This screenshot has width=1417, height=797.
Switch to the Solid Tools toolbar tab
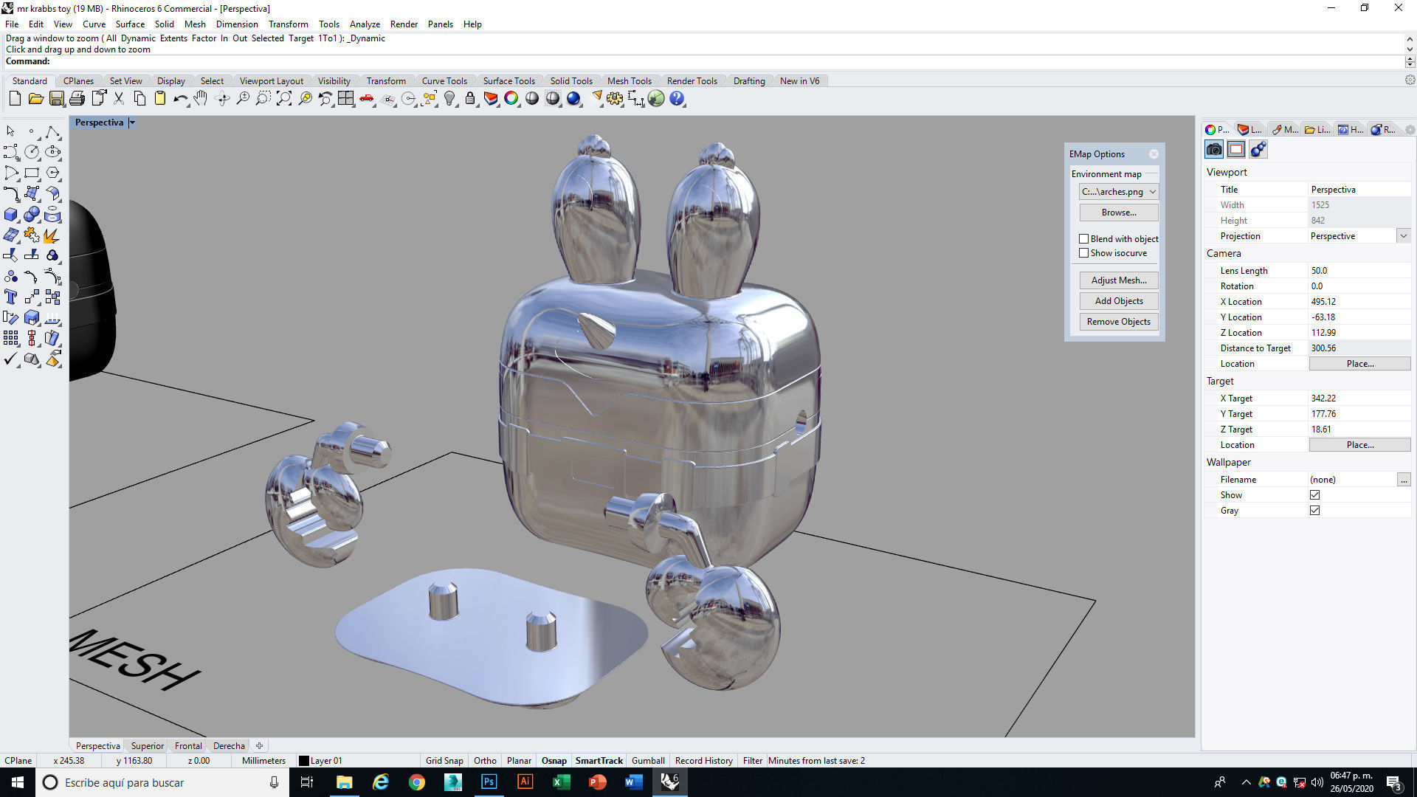[571, 80]
